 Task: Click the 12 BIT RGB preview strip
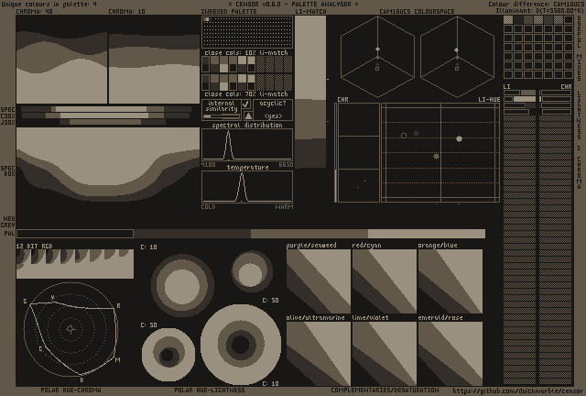(75, 264)
